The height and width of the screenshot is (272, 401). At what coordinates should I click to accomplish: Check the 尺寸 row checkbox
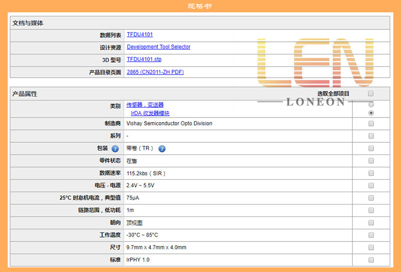coord(371,247)
